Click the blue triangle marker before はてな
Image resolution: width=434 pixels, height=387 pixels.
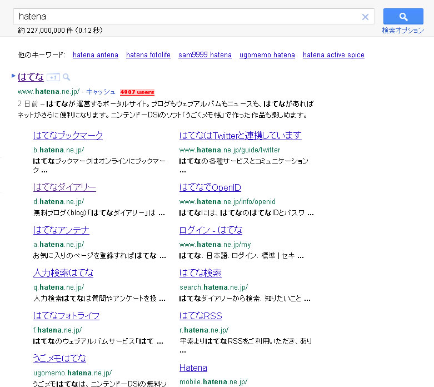[13, 76]
